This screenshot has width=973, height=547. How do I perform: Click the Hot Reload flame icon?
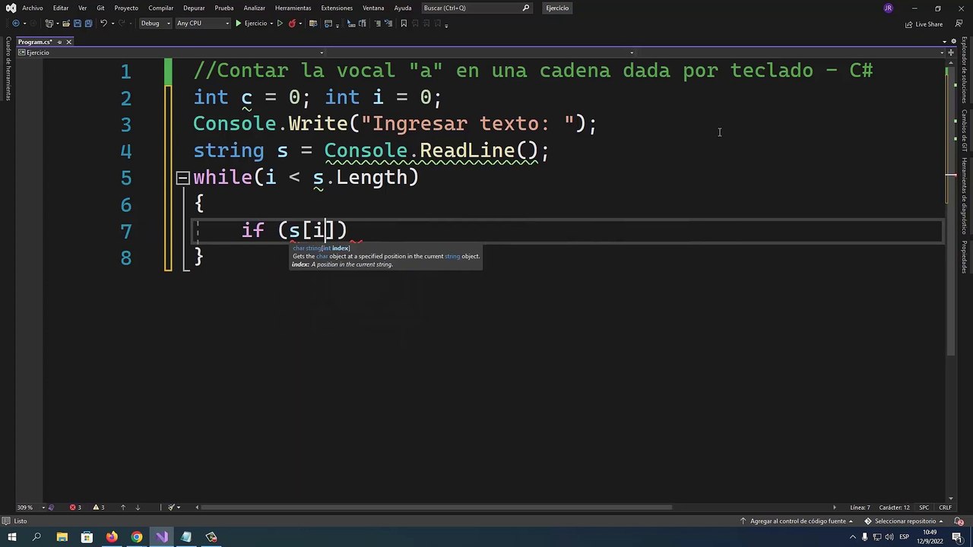(x=292, y=23)
